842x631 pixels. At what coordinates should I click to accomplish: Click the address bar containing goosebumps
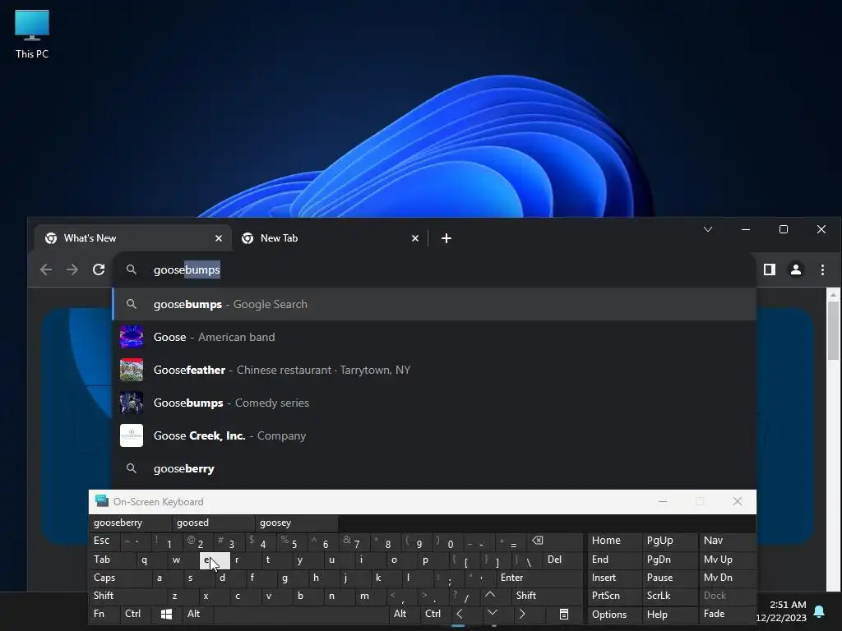[434, 269]
